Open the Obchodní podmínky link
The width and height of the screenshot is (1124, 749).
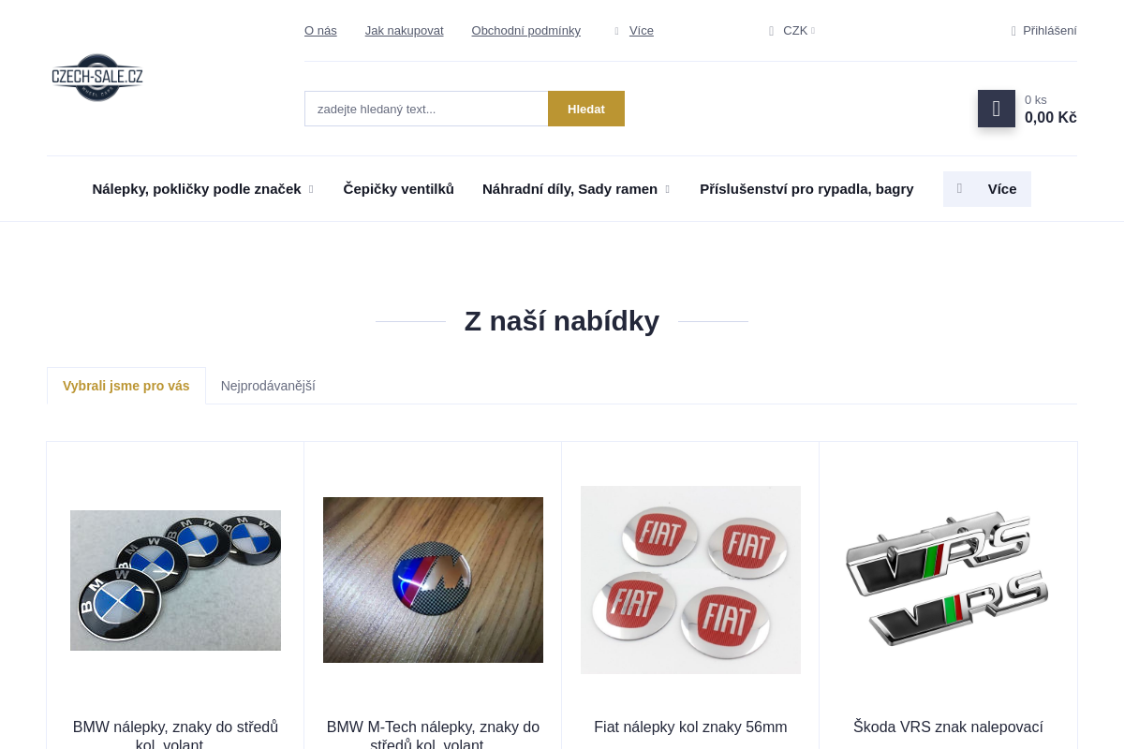click(526, 31)
